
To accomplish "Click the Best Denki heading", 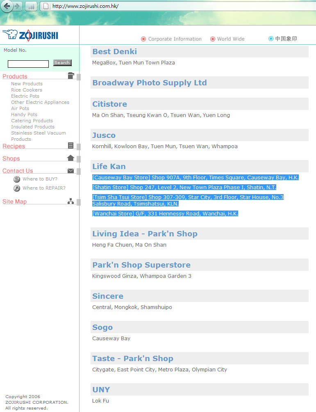I will 114,52.
